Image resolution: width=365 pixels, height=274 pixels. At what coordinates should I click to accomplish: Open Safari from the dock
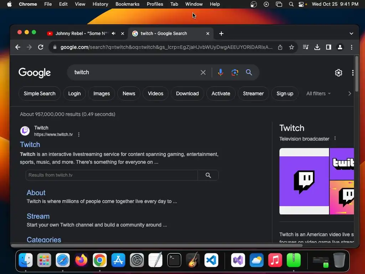click(x=63, y=260)
